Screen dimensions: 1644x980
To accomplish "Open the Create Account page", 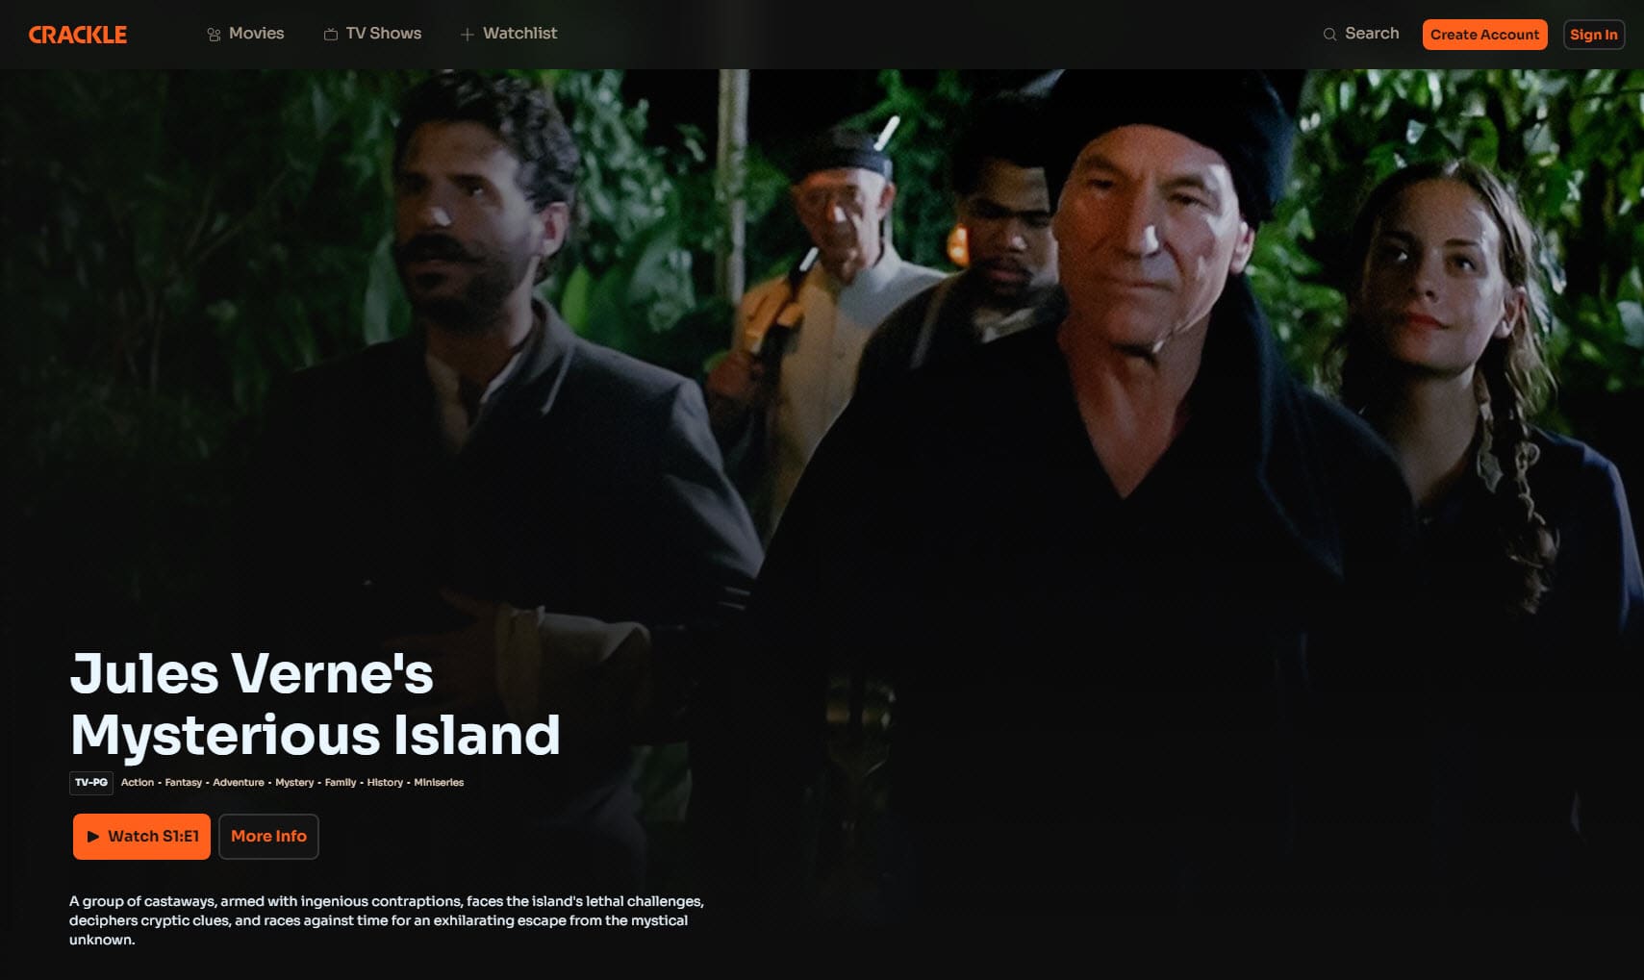I will [x=1484, y=35].
